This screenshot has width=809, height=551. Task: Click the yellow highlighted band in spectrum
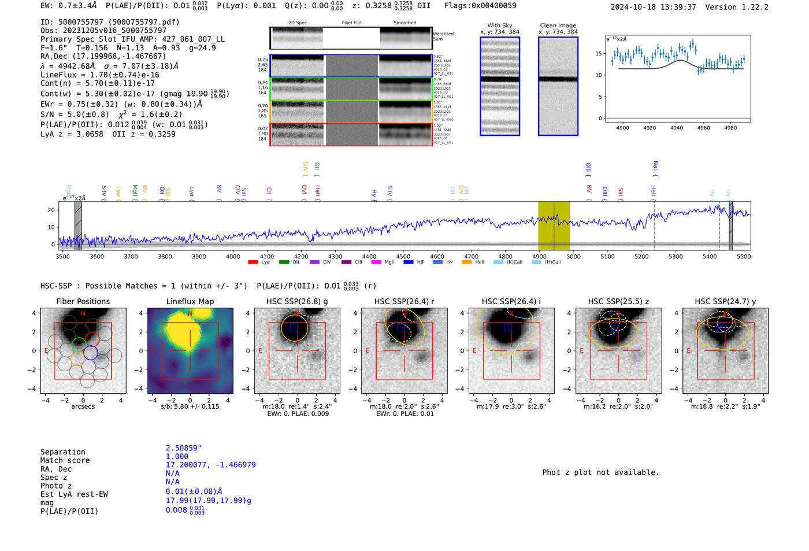coord(554,225)
